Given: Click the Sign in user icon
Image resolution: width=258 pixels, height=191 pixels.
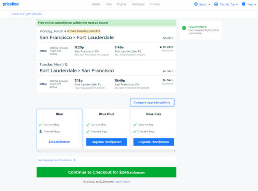Looking at the screenshot, I should (x=196, y=4).
